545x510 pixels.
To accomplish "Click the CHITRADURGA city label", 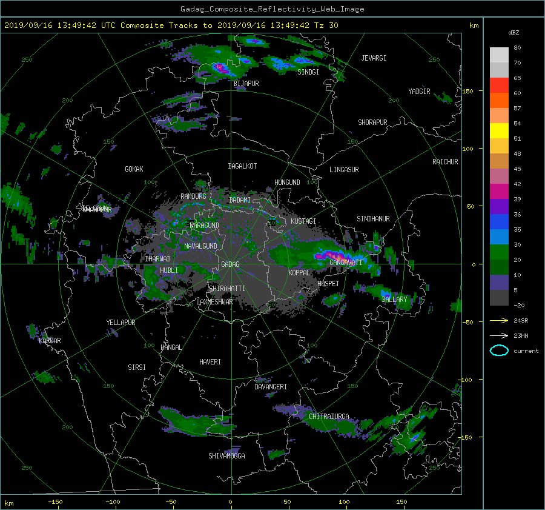I will pyautogui.click(x=329, y=417).
